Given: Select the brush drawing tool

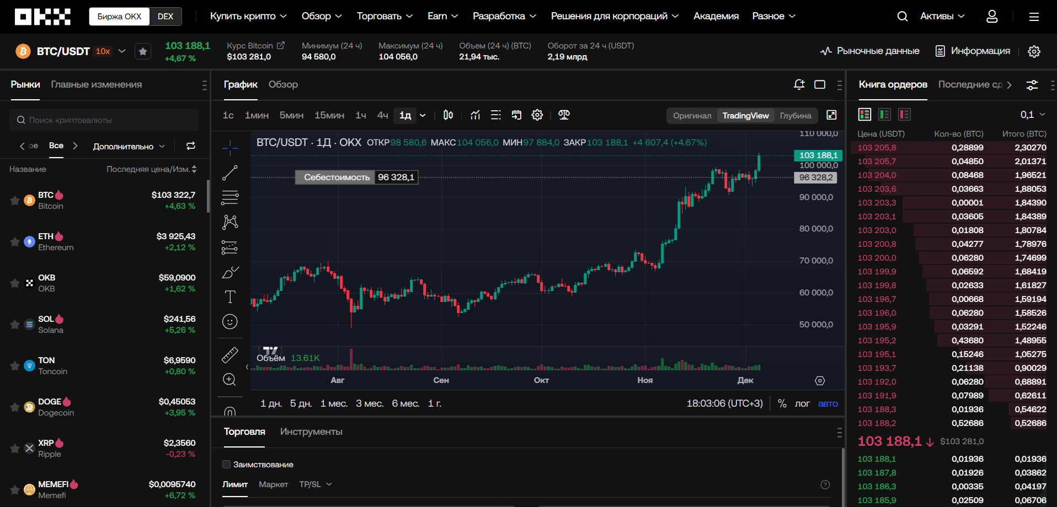Looking at the screenshot, I should 230,272.
